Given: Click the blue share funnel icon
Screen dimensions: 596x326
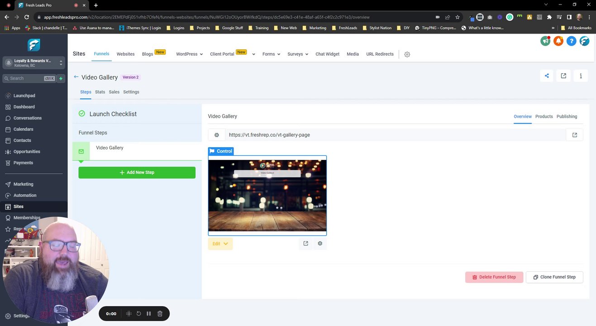Looking at the screenshot, I should (547, 76).
